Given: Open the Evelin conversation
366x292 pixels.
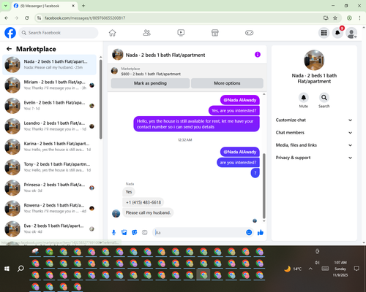Looking at the screenshot, I should click(49, 106).
